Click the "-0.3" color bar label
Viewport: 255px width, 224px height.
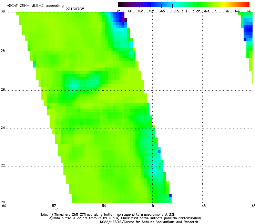click(205, 11)
